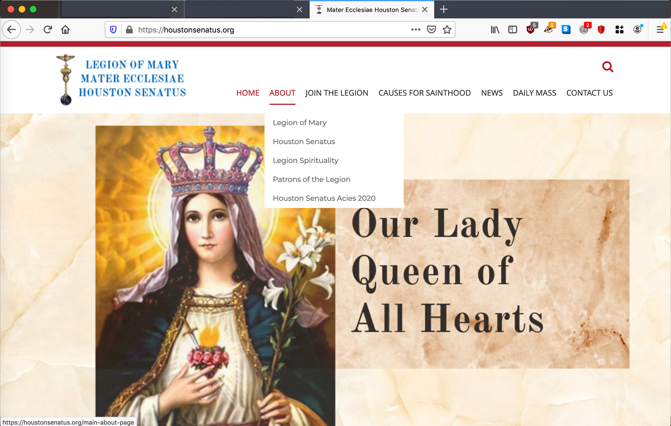This screenshot has height=426, width=671.
Task: Open JOIN THE LEGION menu
Action: [x=337, y=93]
